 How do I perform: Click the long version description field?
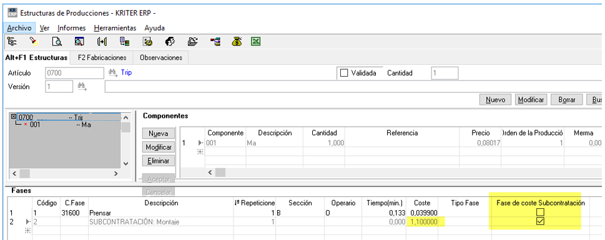point(353,87)
